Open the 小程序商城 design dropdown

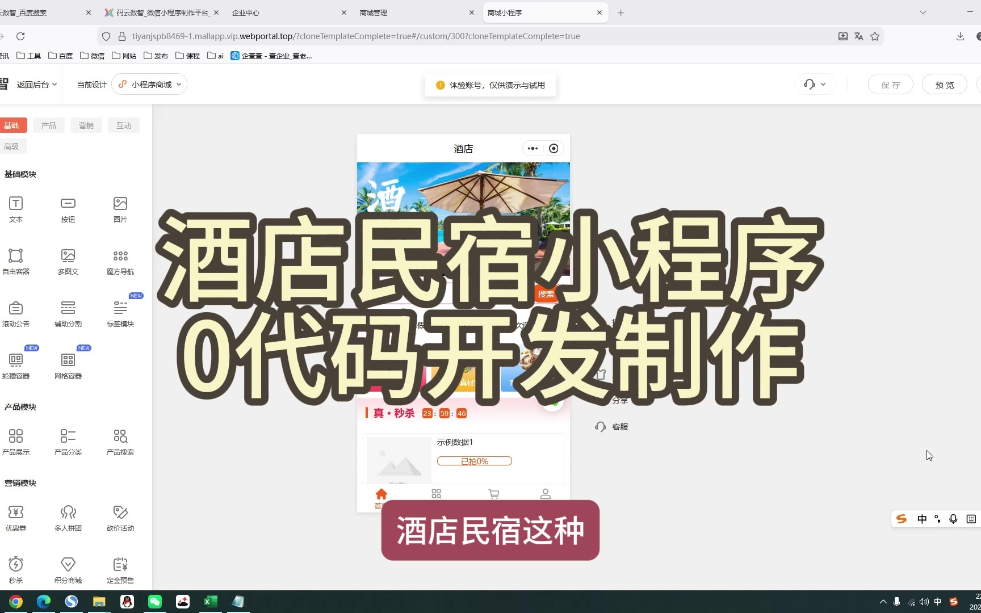[x=150, y=85]
